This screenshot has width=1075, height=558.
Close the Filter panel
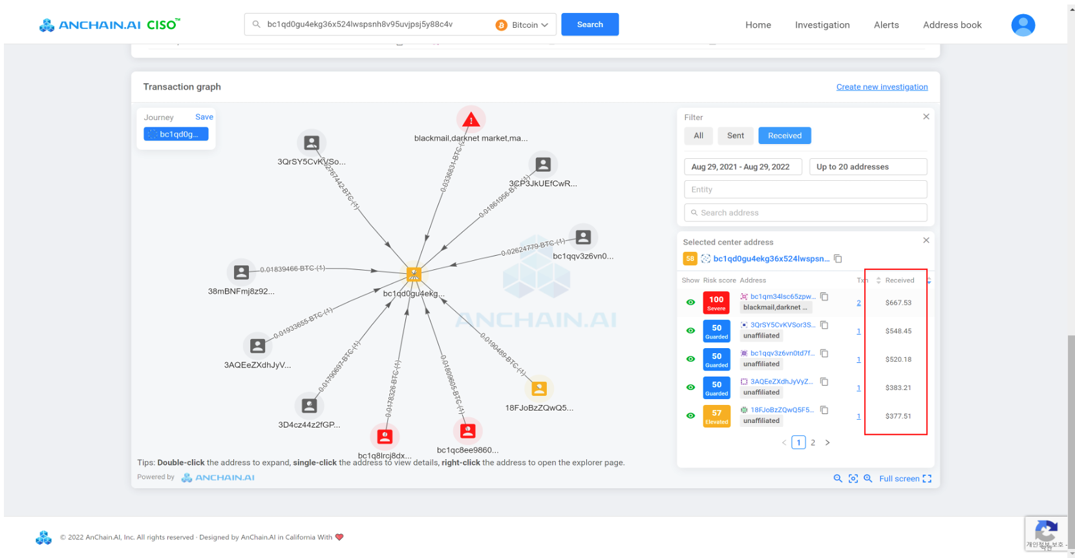pyautogui.click(x=926, y=117)
